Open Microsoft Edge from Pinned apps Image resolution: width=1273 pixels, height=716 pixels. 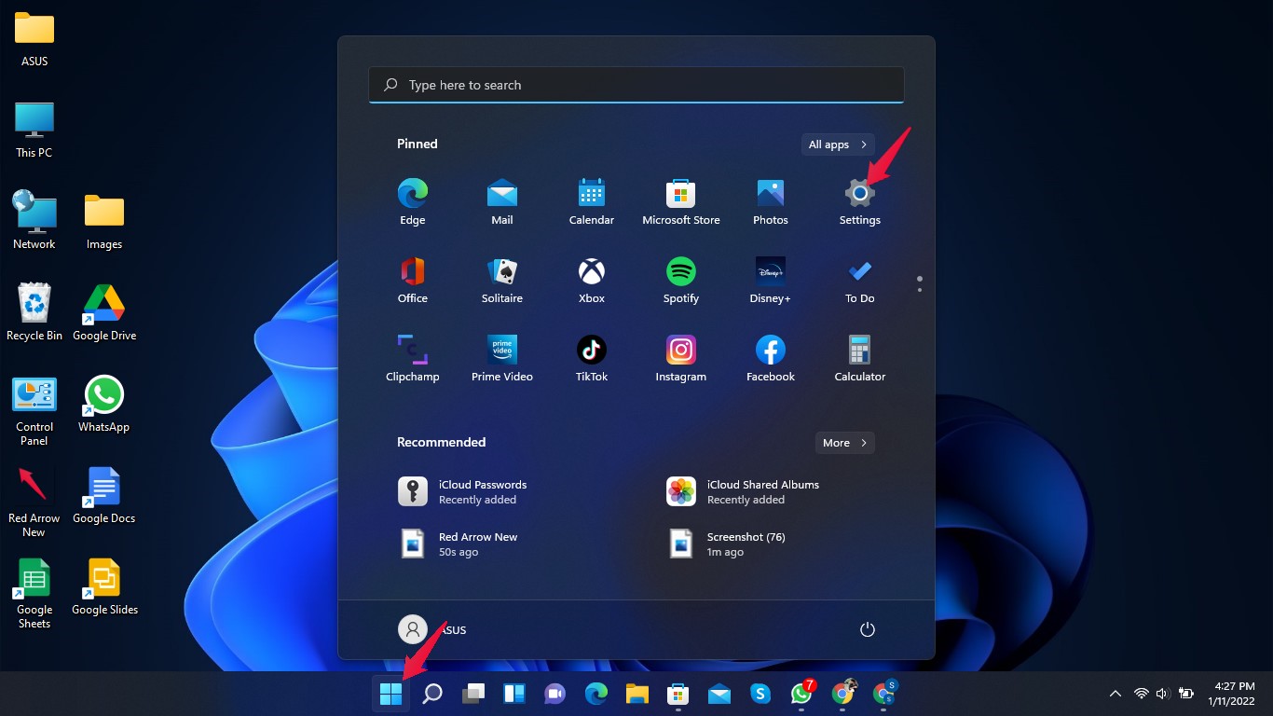[413, 200]
